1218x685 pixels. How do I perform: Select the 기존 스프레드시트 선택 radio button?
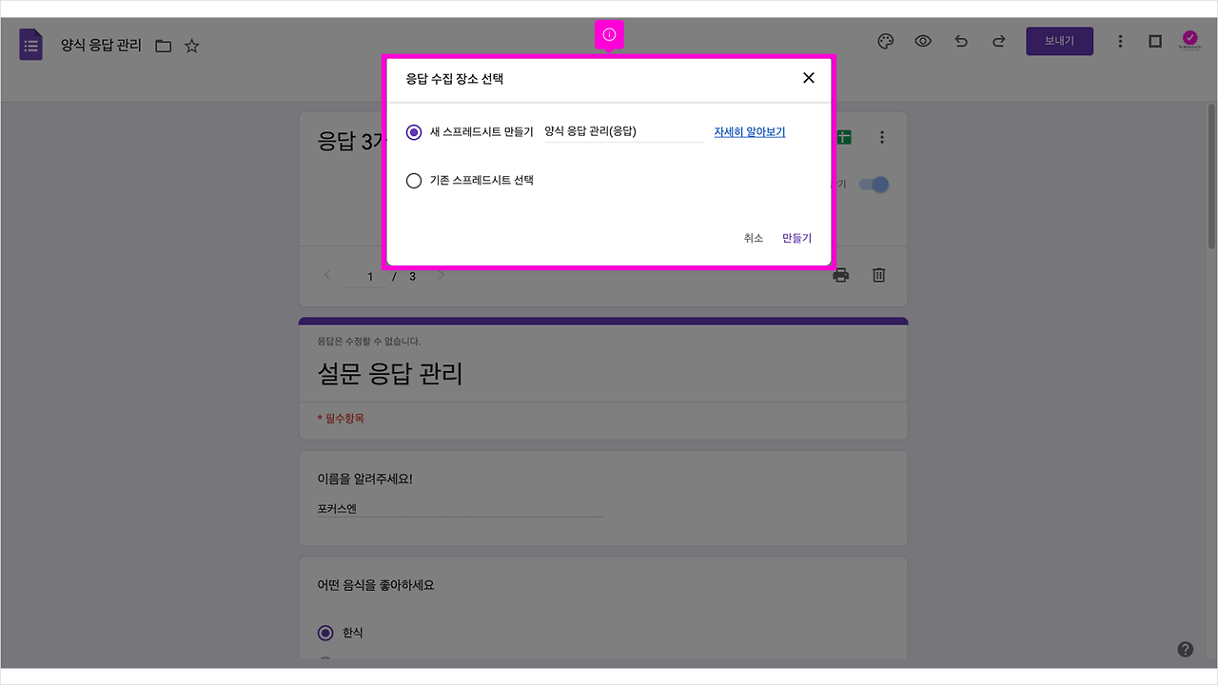click(x=414, y=180)
